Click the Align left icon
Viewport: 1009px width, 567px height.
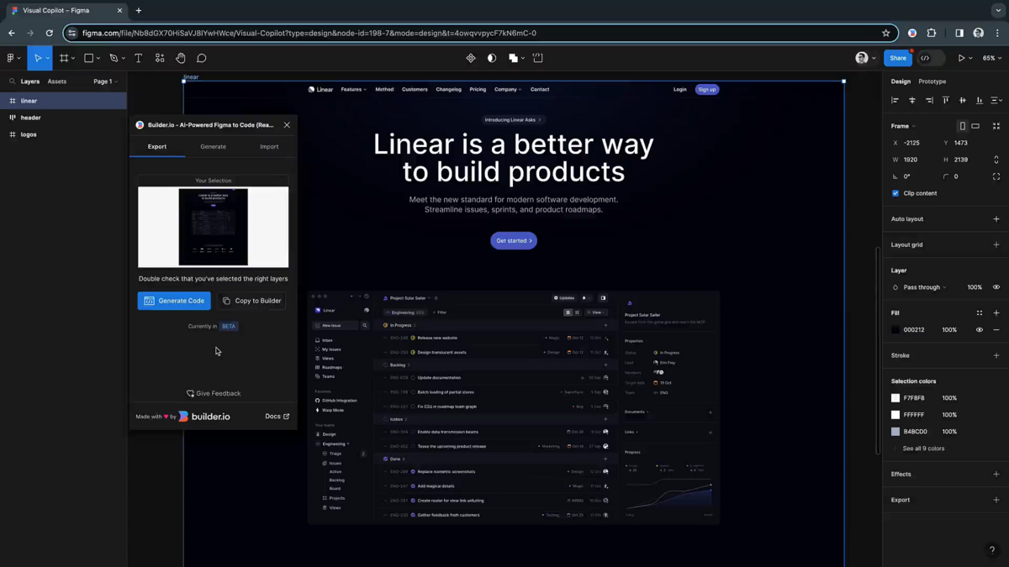pos(895,101)
